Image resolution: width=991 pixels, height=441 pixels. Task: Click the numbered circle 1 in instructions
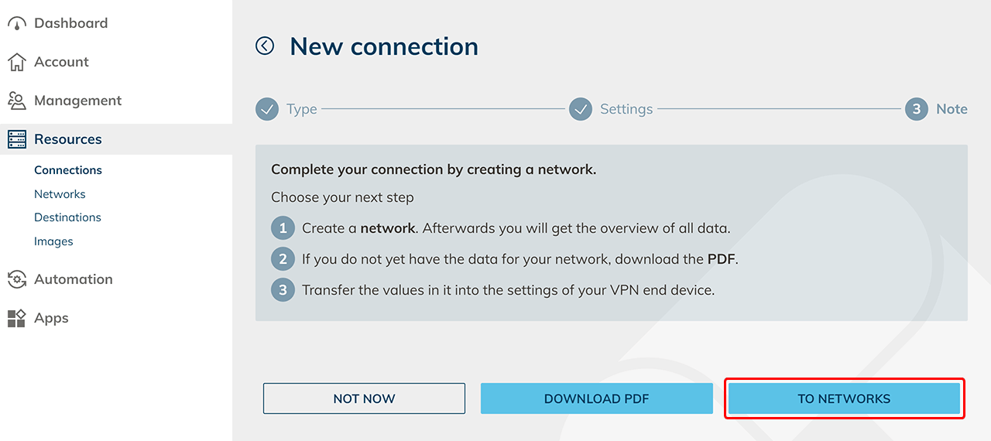pyautogui.click(x=283, y=228)
